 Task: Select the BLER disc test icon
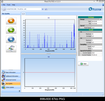11,21
